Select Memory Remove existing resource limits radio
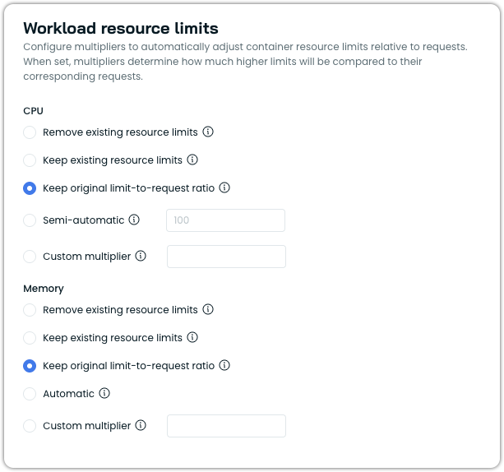504x472 pixels. pyautogui.click(x=30, y=310)
